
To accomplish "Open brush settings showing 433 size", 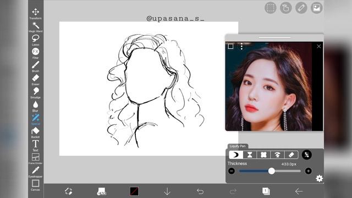I will [x=101, y=191].
